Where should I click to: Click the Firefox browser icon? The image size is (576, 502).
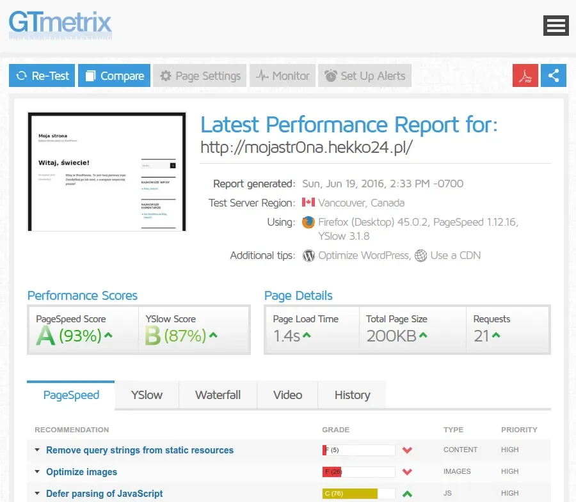point(308,222)
